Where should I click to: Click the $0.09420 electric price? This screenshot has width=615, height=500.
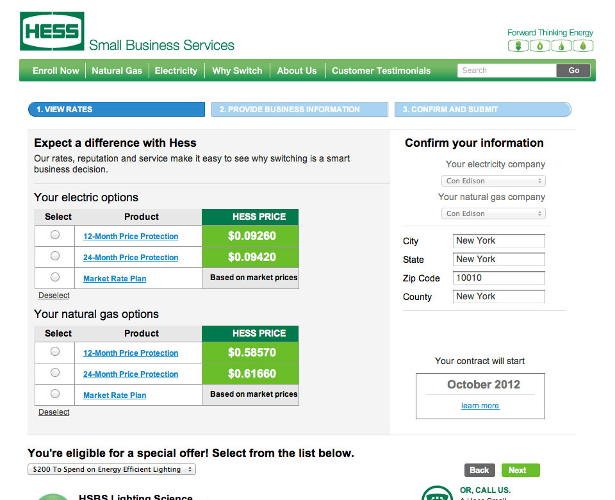(252, 257)
